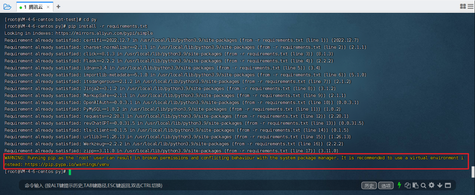Open the folder icon for session manager
Screen dimensions: 475x195
click(7, 7)
